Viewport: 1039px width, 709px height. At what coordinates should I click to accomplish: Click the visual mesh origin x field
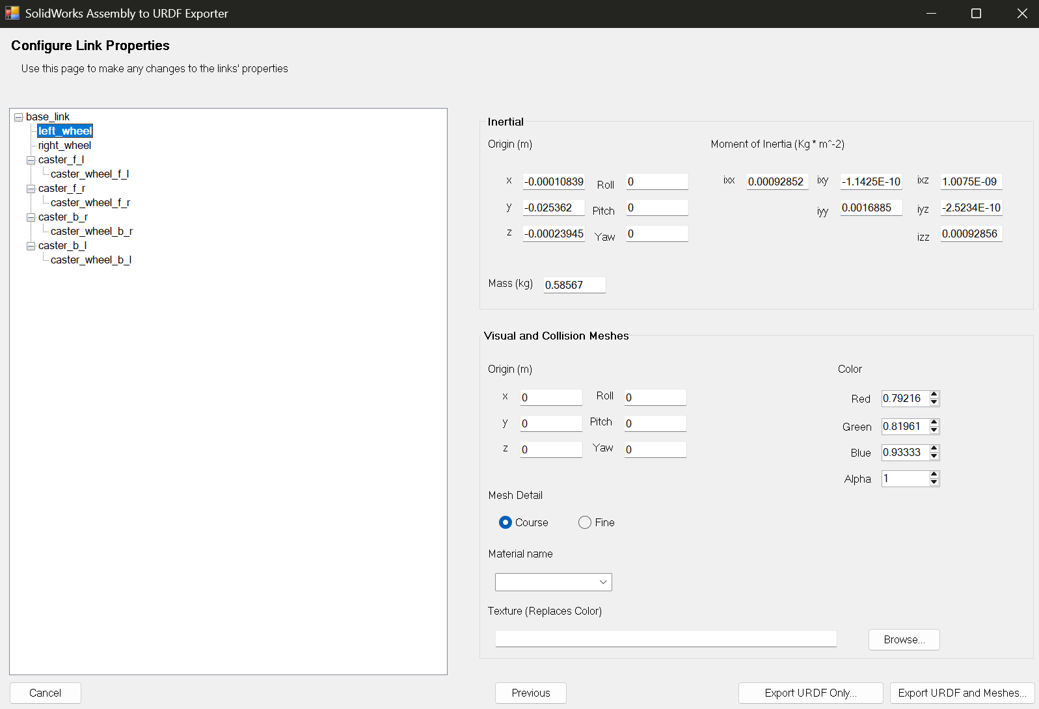click(x=551, y=397)
